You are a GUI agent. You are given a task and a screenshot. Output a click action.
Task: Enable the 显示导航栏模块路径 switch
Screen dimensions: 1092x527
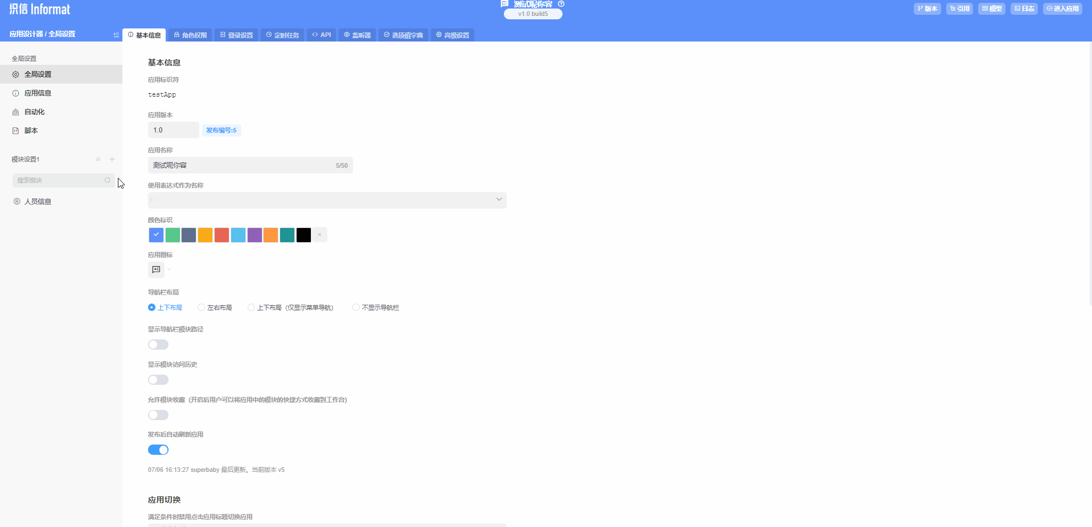[x=158, y=345]
